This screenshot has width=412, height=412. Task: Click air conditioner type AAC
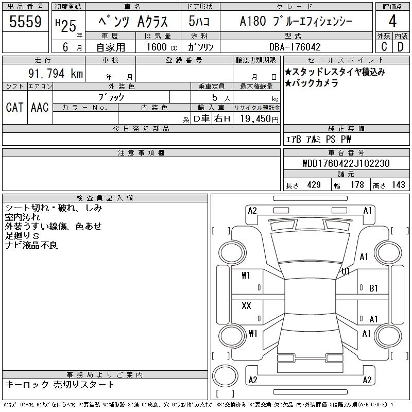[x=40, y=107]
